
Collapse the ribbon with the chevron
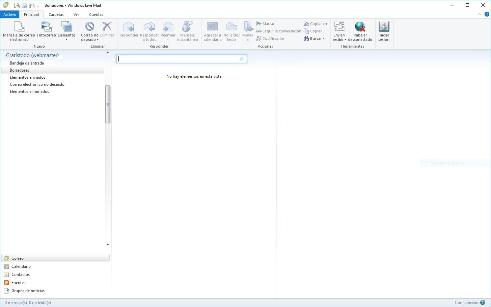click(480, 14)
